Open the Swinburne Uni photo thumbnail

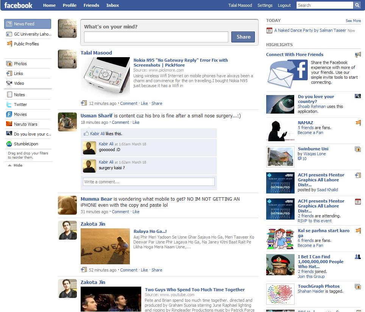[x=280, y=157]
